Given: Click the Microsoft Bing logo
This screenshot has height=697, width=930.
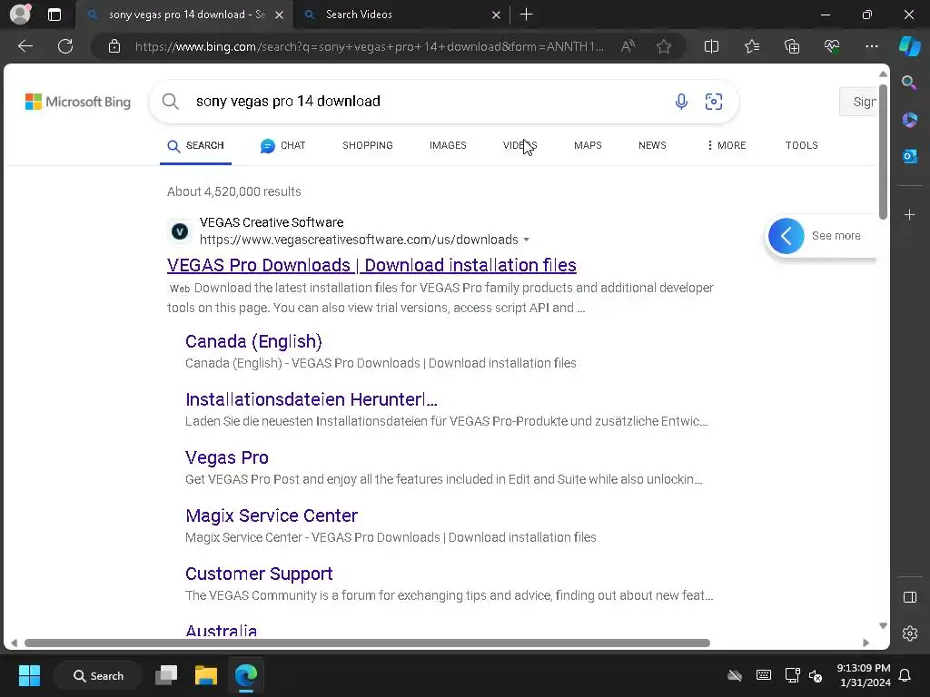Looking at the screenshot, I should [78, 102].
